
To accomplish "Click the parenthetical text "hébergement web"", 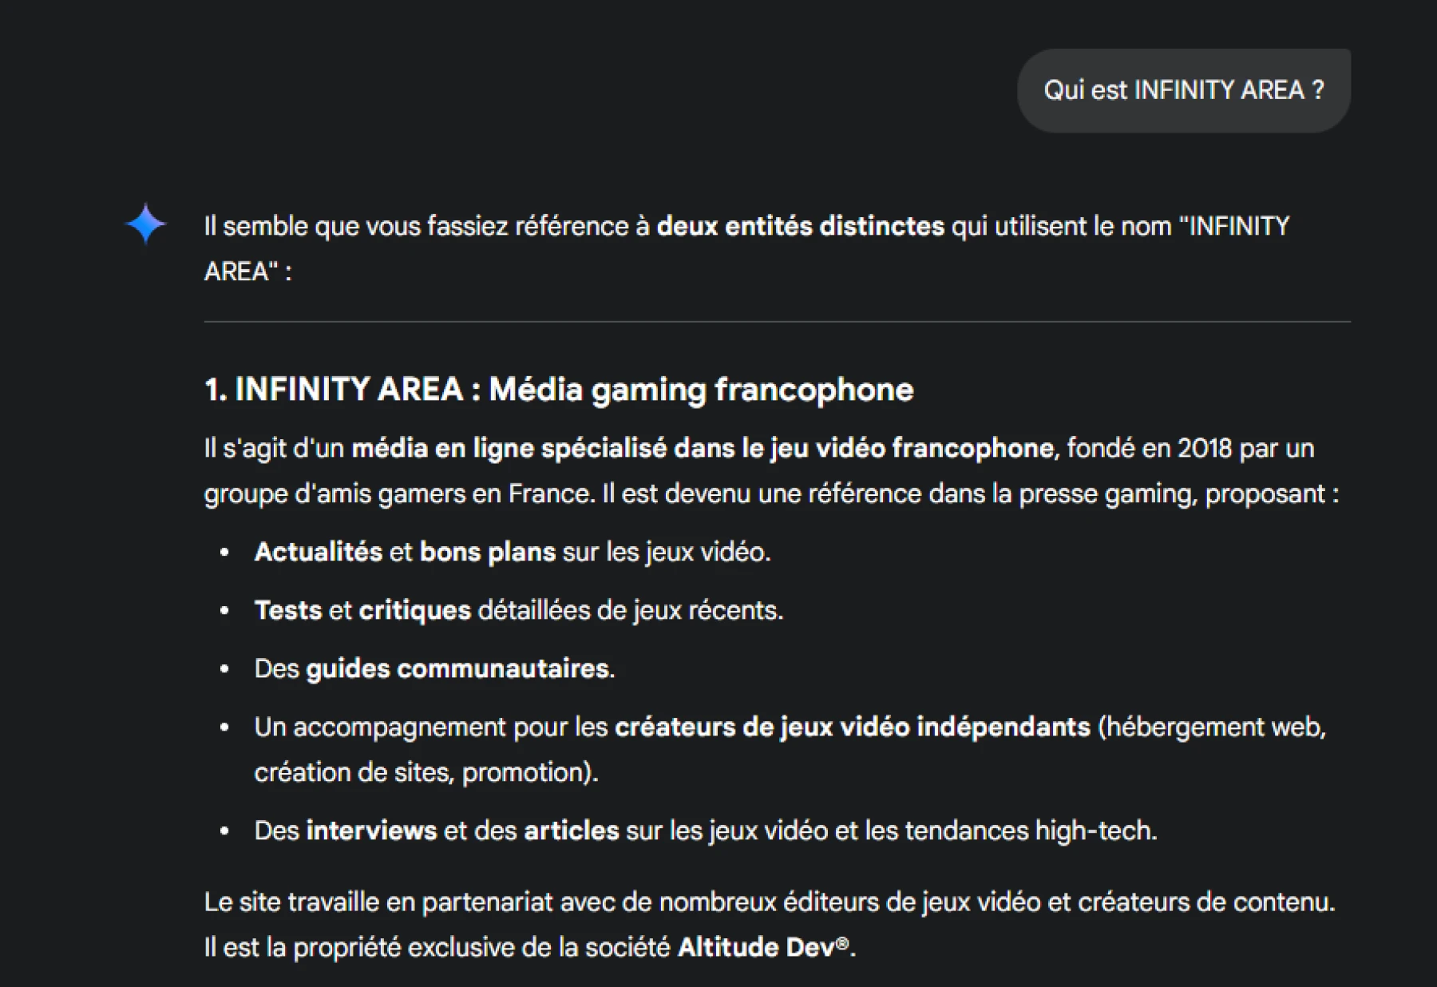I will (x=1213, y=727).
